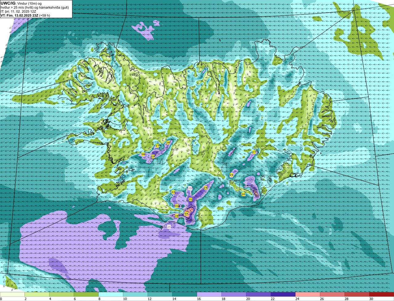The image size is (394, 301).
Task: Click the 2–4 m/s light yellow-green legend swatch
Action: (37, 295)
